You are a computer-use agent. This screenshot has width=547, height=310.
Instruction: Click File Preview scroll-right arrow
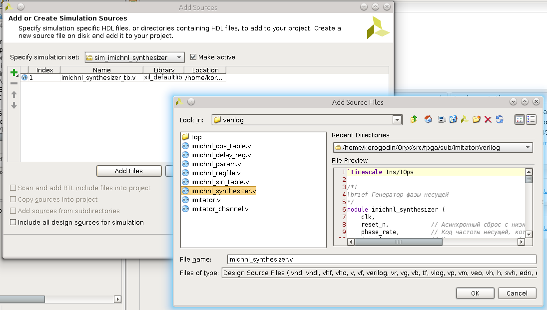pos(521,242)
